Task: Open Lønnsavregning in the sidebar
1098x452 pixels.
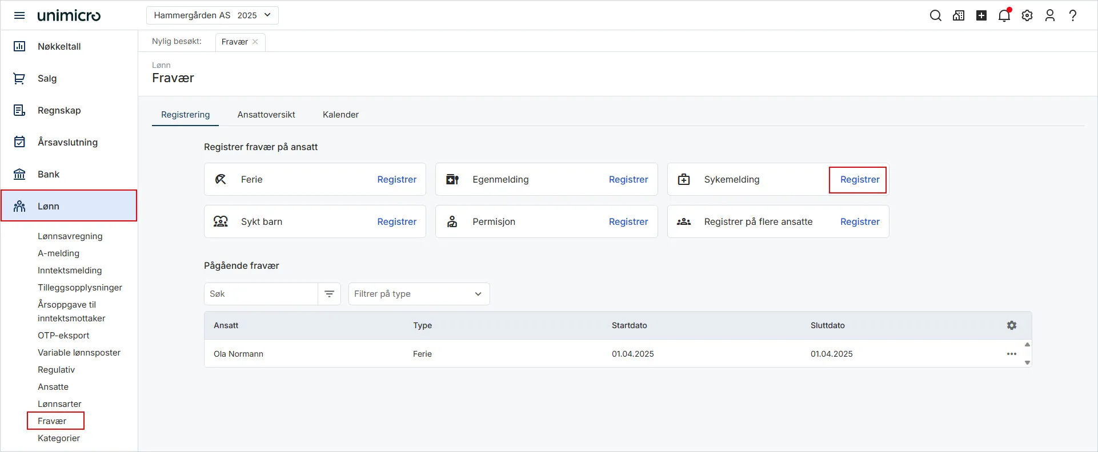Action: (70, 236)
